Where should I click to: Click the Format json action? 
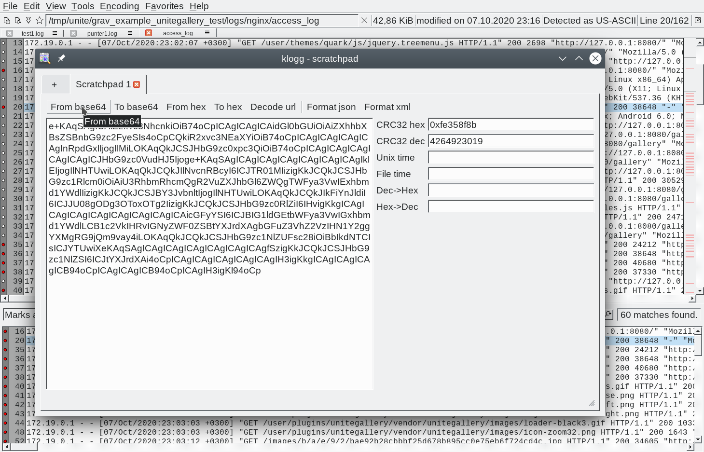[331, 107]
